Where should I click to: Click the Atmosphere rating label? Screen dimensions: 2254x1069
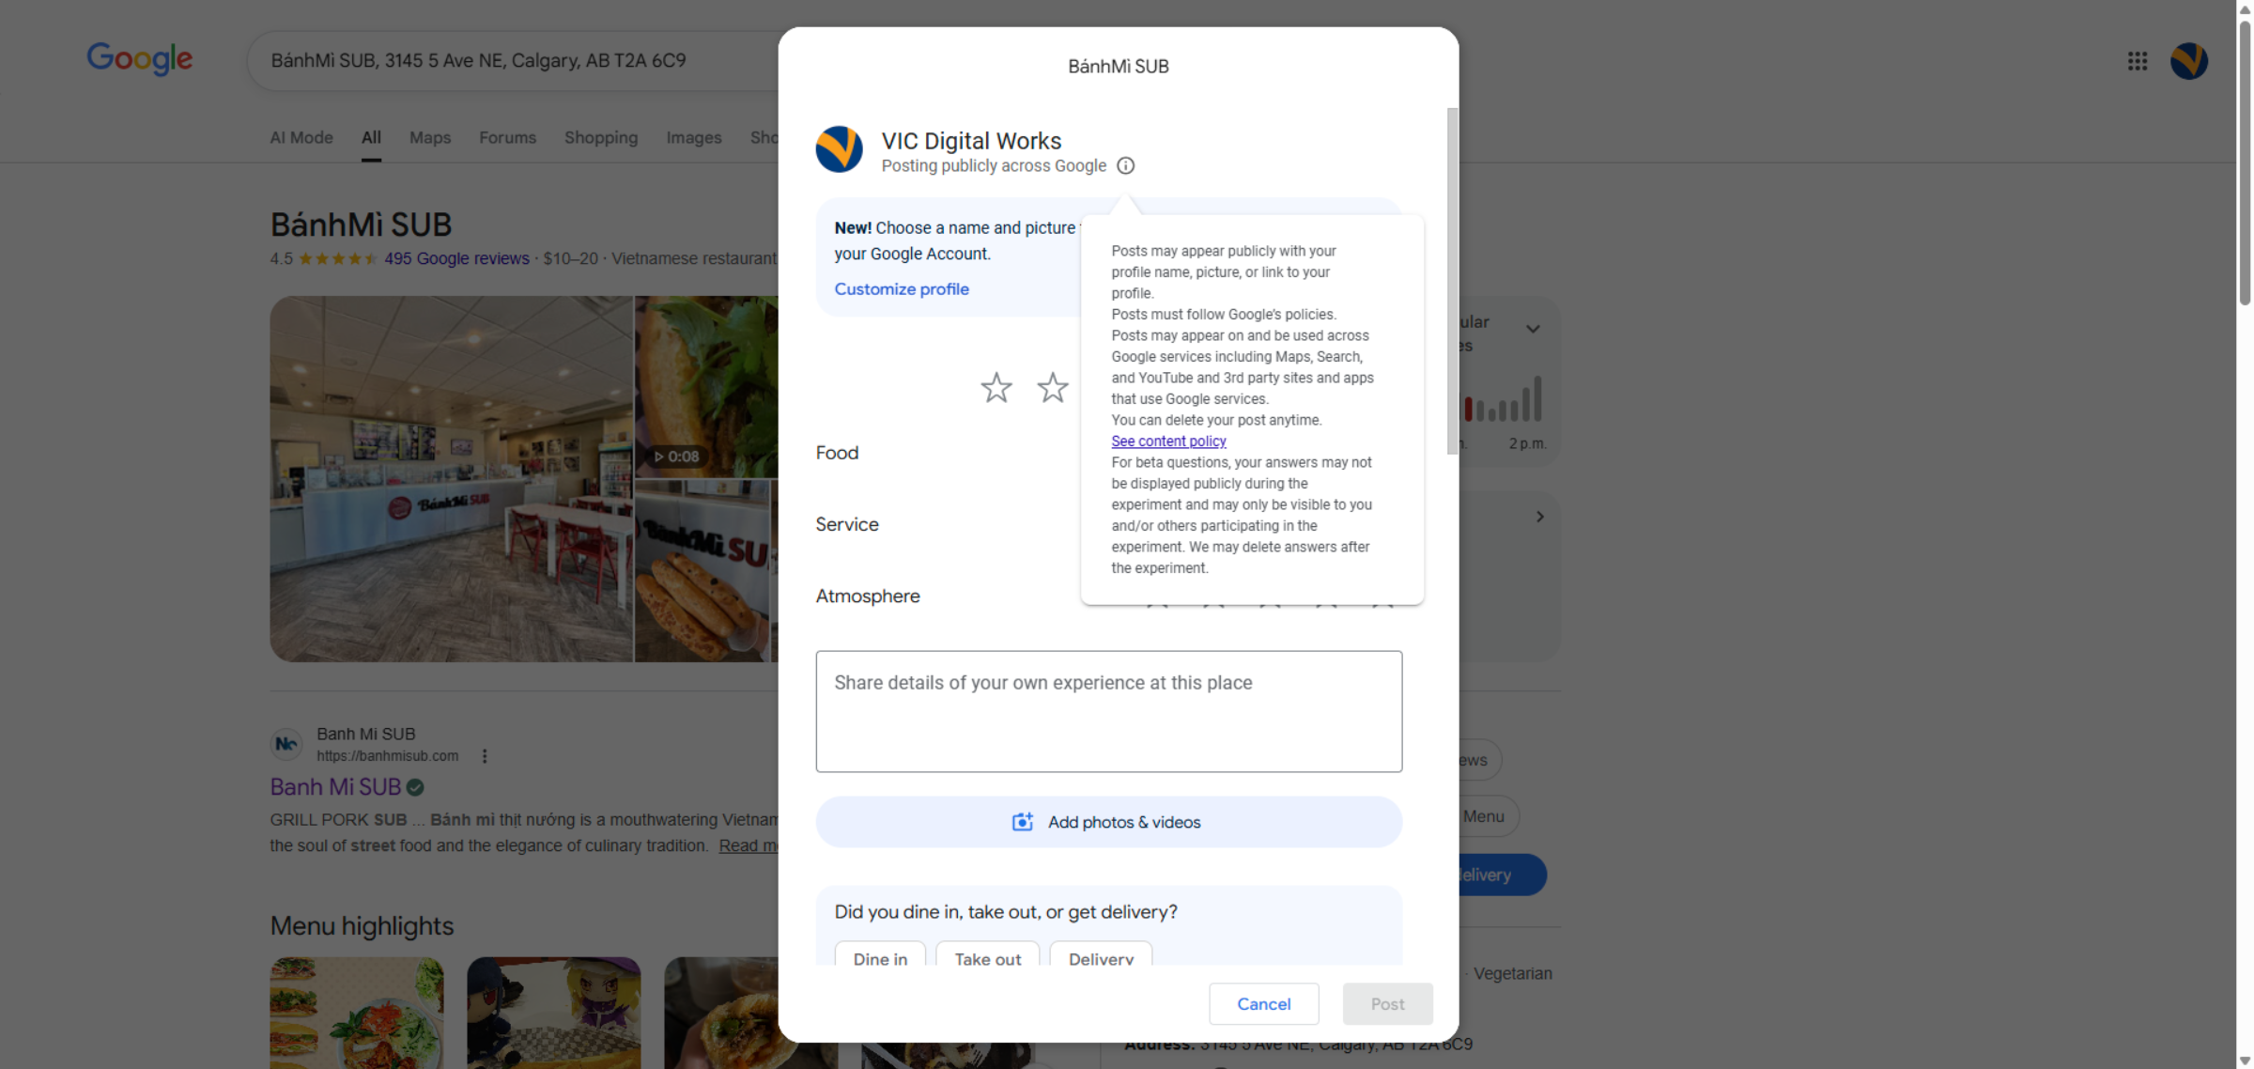868,596
